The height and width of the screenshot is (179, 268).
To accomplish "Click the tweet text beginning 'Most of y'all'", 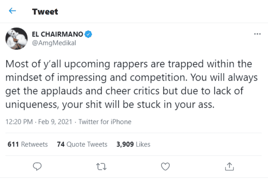I will click(x=131, y=84).
